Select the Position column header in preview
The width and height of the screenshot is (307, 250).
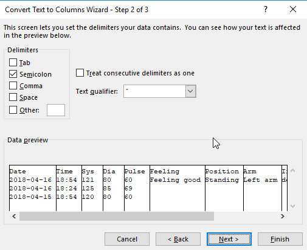tap(222, 172)
